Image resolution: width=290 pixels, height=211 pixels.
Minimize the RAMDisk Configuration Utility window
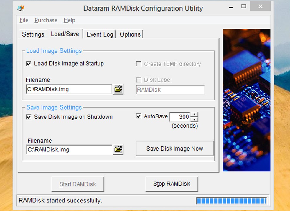pos(231,7)
